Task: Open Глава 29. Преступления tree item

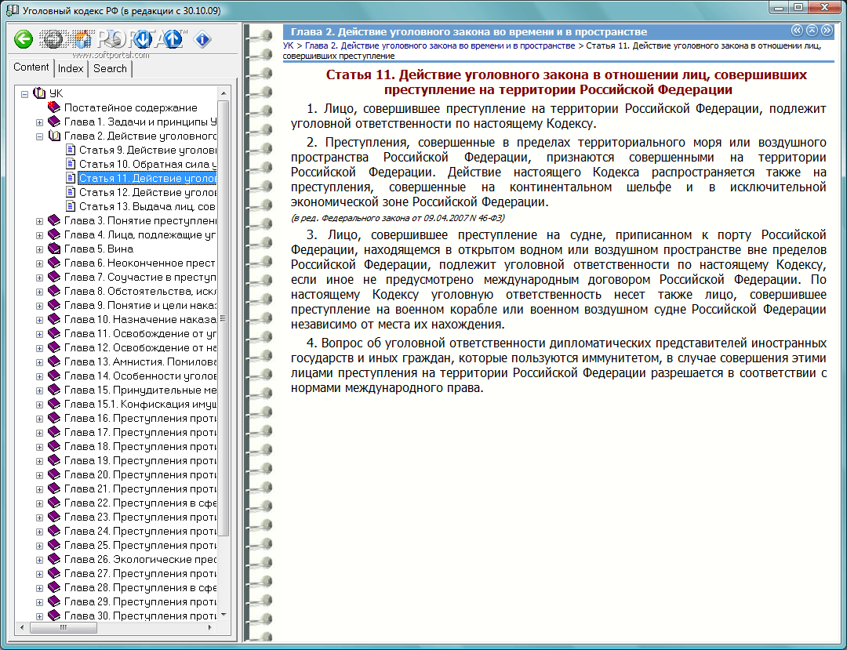Action: click(140, 601)
